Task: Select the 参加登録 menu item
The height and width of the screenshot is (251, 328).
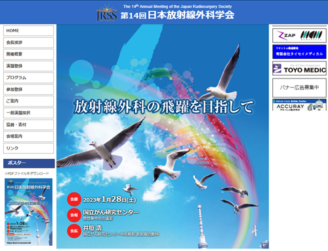Action: [x=28, y=90]
